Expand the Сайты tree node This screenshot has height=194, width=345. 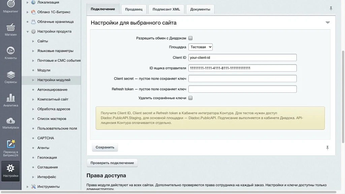click(33, 41)
